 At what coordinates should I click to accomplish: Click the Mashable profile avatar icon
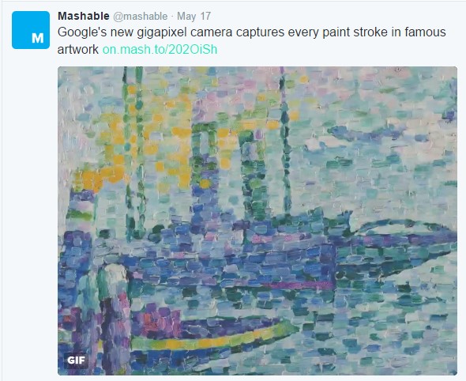(31, 30)
